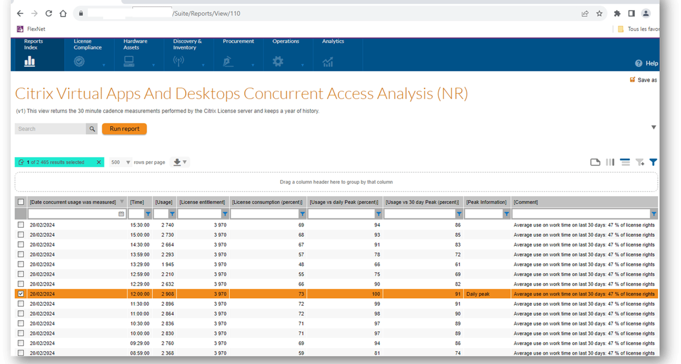
Task: Click the add filter funnel-plus icon
Action: (x=640, y=162)
